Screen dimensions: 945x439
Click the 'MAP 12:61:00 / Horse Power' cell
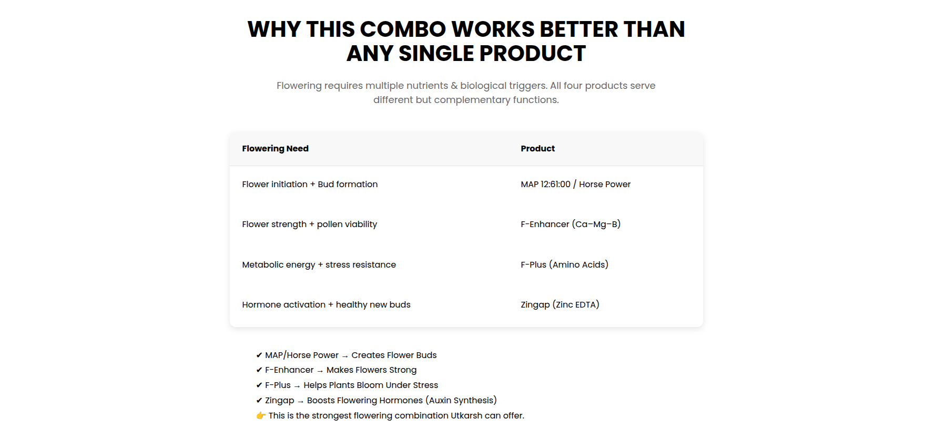(575, 185)
